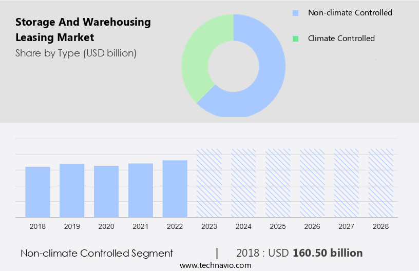Select the 2019 bar in the chart

(x=72, y=190)
